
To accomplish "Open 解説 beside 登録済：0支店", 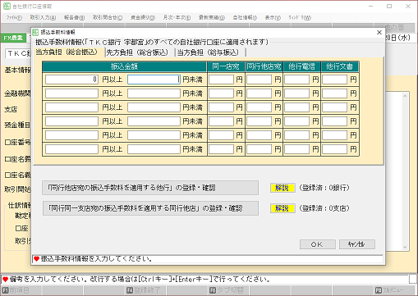I will 282,208.
